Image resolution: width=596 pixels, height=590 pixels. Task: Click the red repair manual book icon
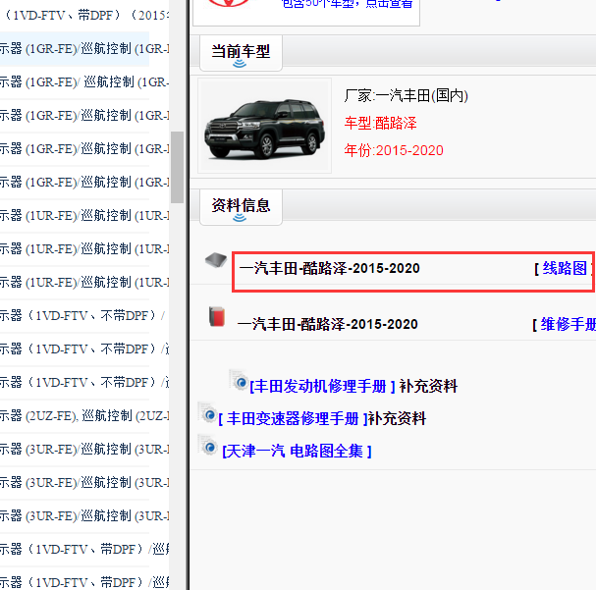click(x=217, y=316)
